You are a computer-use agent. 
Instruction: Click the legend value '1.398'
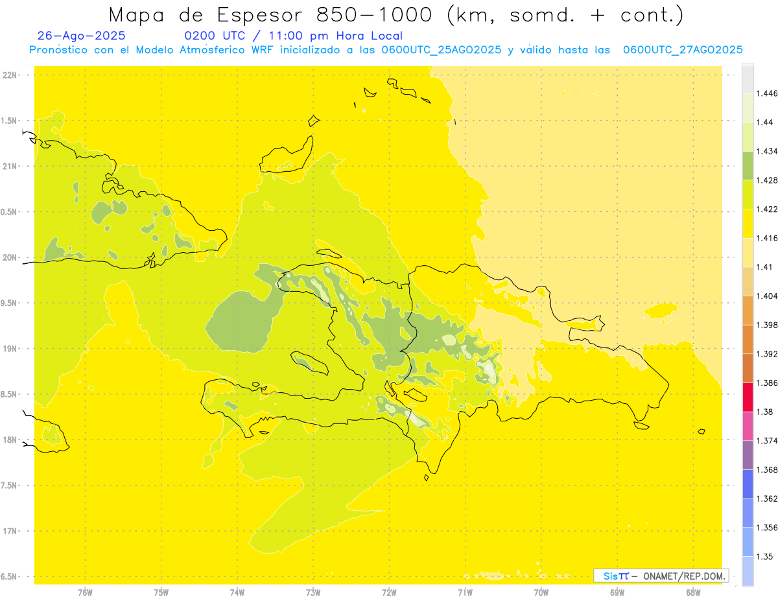click(x=768, y=325)
